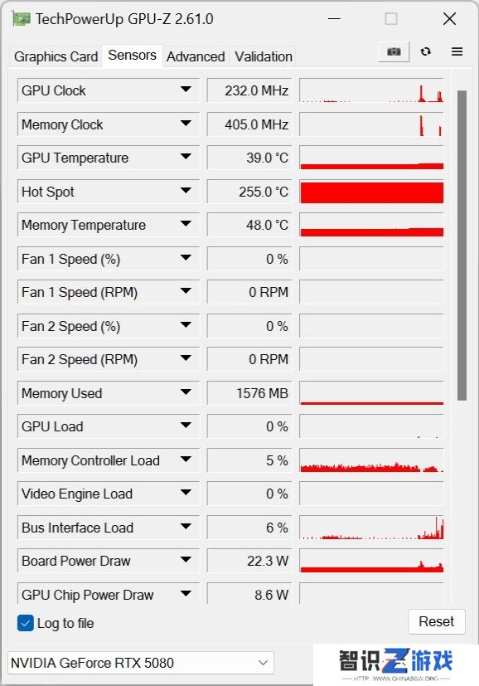Click the sensor list vertical scrollbar
The width and height of the screenshot is (479, 686).
click(x=462, y=245)
